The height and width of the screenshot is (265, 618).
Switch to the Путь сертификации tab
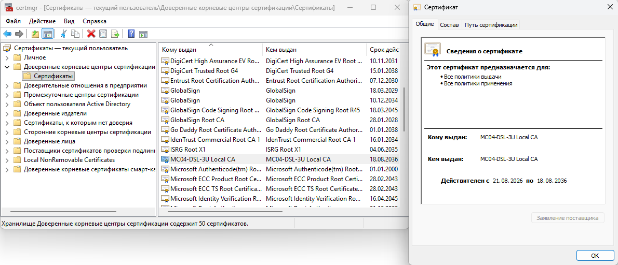(x=491, y=25)
